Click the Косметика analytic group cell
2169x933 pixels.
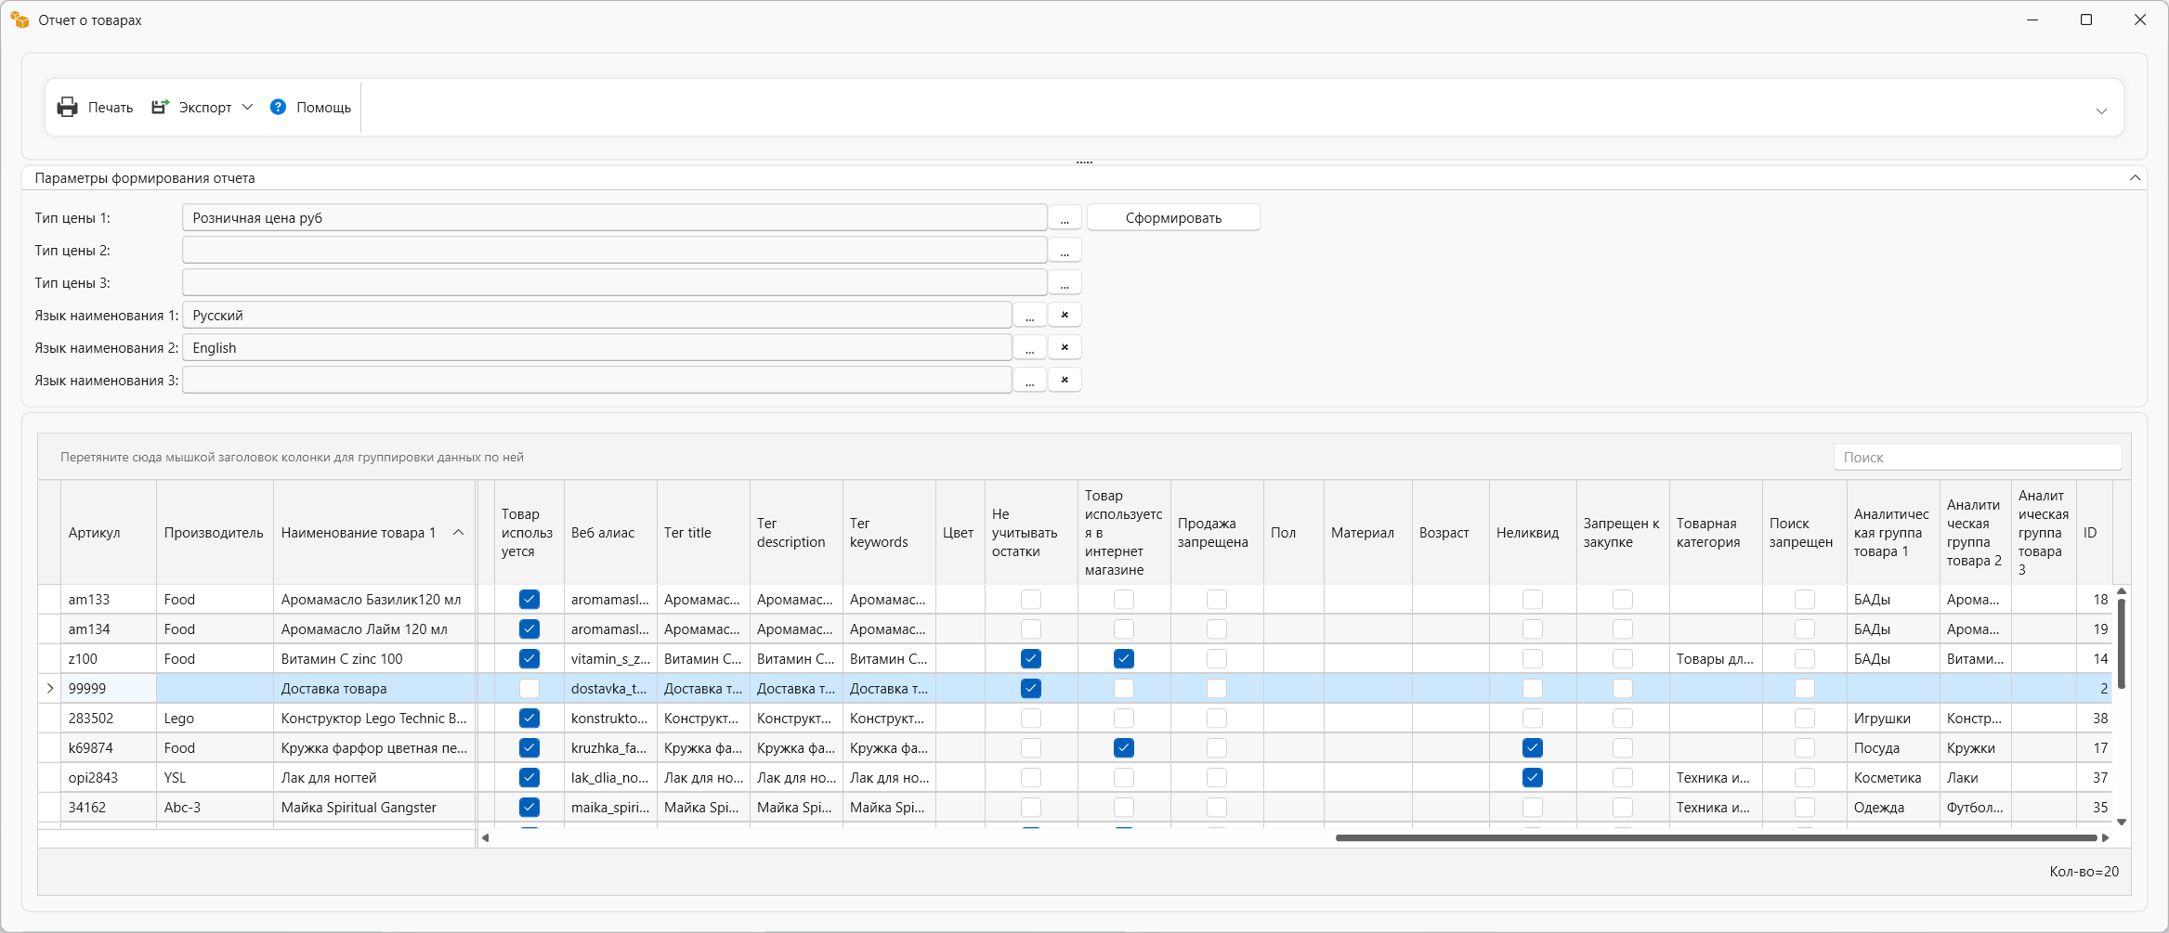tap(1893, 778)
